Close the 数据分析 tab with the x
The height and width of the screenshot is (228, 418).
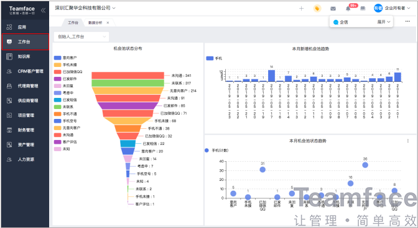(108, 23)
